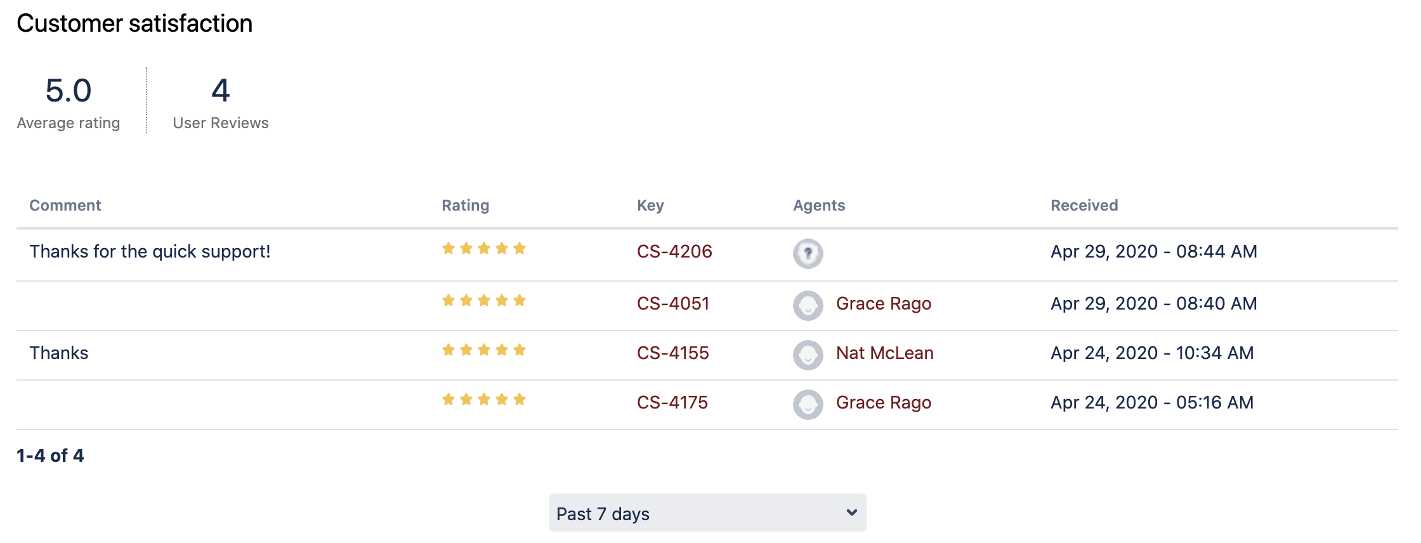Open the Past 7 days dropdown
This screenshot has width=1421, height=543.
[707, 513]
